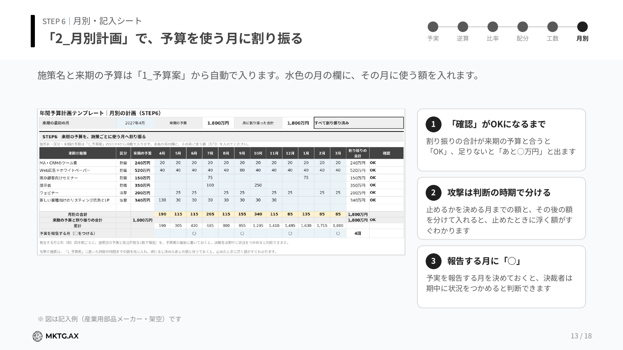Click the subtitle "STEP 6｜月別・記入シート"

[x=92, y=21]
